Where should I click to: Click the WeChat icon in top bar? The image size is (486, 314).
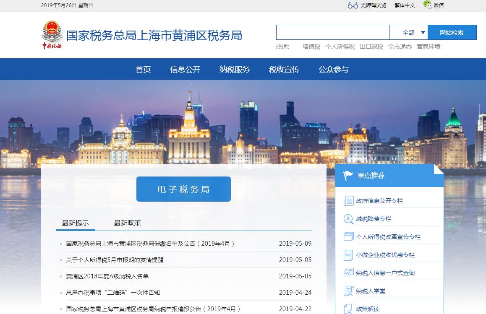point(427,5)
